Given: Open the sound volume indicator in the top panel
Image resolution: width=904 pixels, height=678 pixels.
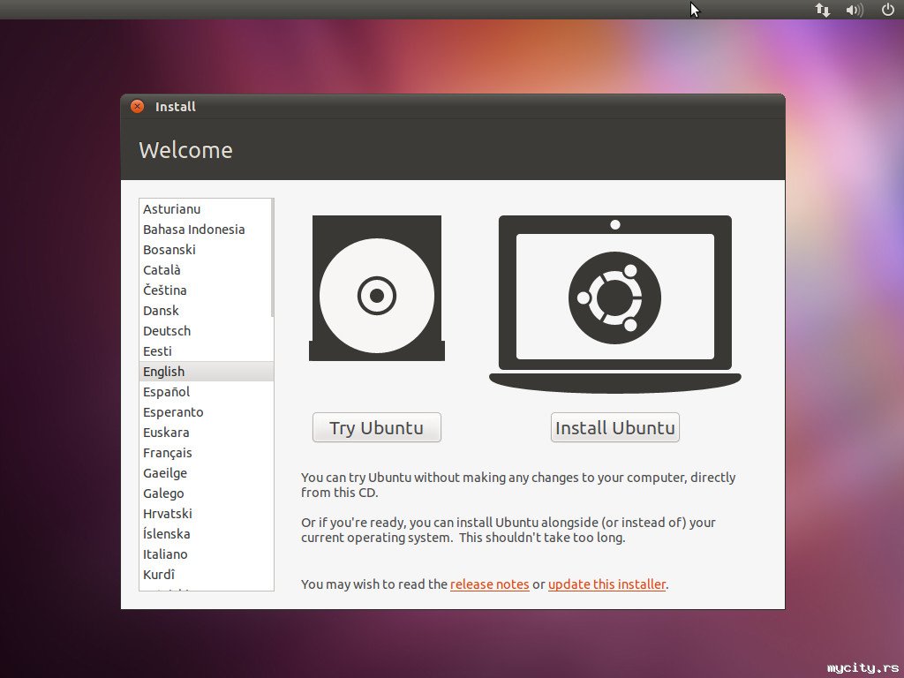Looking at the screenshot, I should click(855, 10).
